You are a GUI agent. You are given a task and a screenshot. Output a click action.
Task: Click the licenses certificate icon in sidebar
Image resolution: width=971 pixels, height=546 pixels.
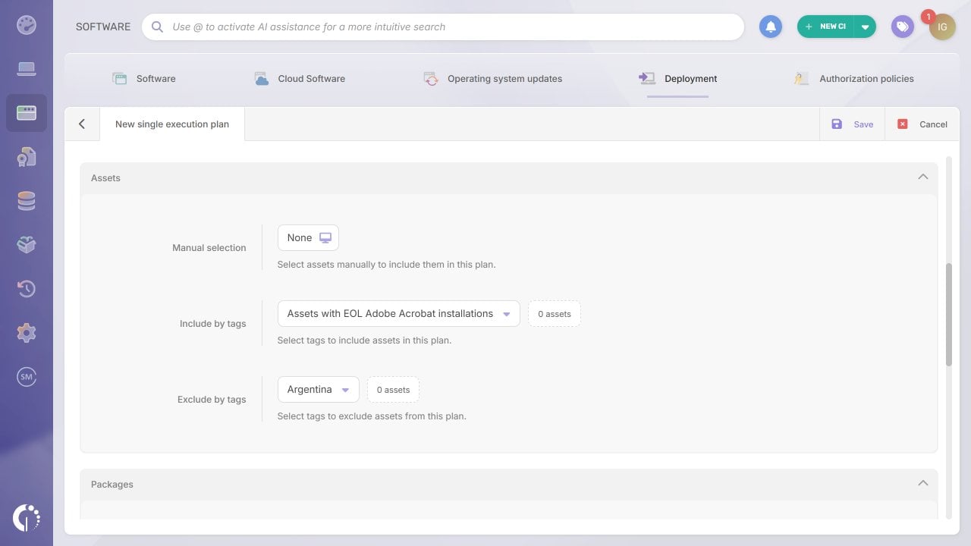click(x=27, y=156)
